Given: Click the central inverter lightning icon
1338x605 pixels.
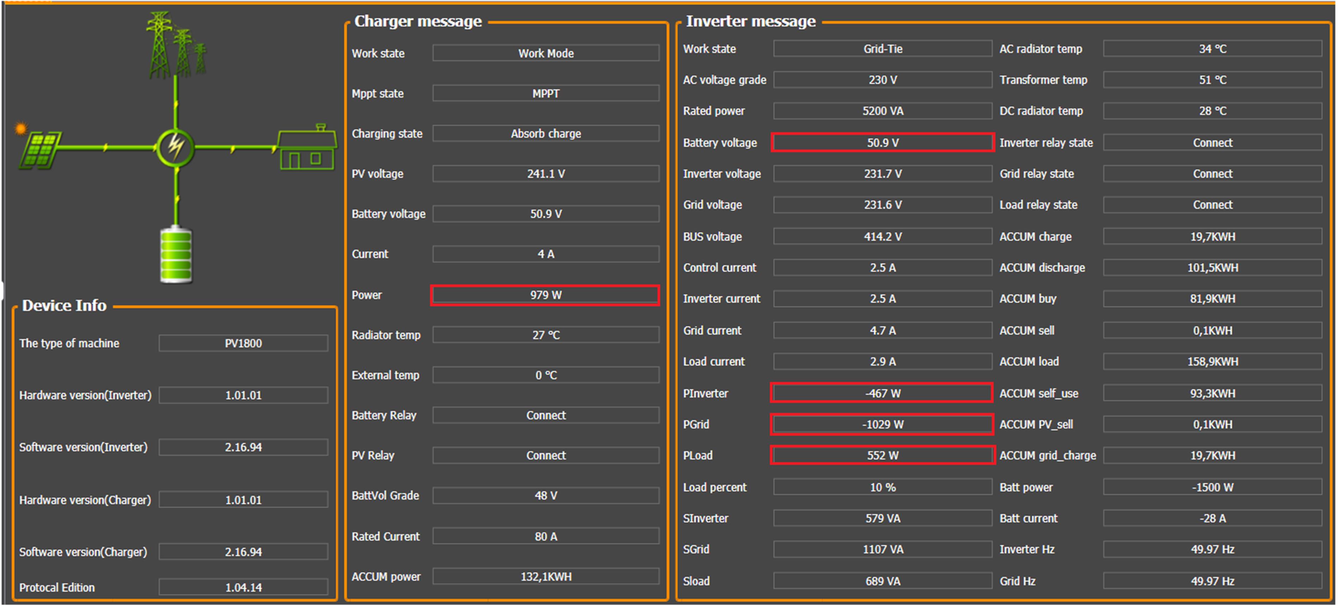Looking at the screenshot, I should point(176,148).
